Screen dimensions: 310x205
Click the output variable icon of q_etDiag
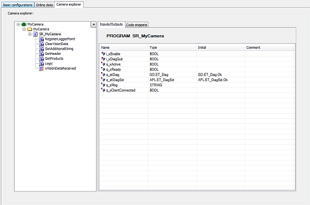coord(103,74)
